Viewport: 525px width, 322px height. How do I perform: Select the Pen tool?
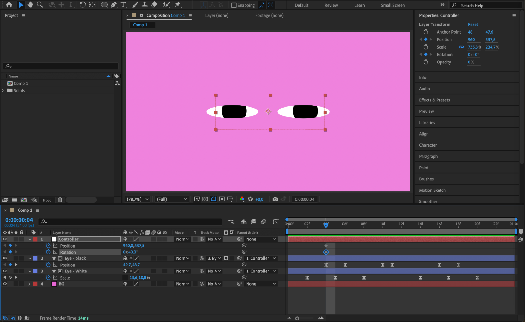113,4
